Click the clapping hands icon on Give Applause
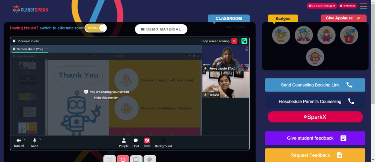 point(358,18)
